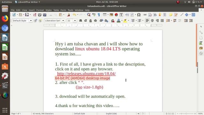Viewport: 204px width, 115px height.
Task: Insert comment yellow note icon
Action: tap(171, 15)
